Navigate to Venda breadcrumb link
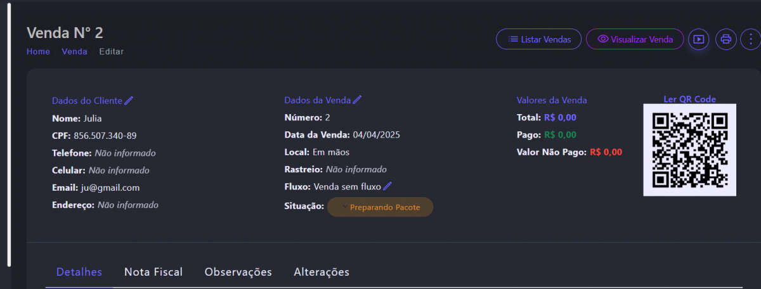This screenshot has height=289, width=761. pyautogui.click(x=74, y=52)
